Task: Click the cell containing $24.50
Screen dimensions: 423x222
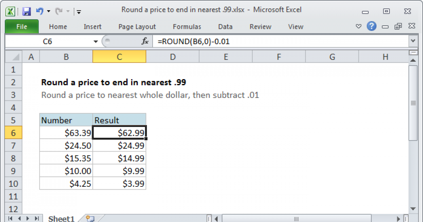Action: [x=66, y=146]
